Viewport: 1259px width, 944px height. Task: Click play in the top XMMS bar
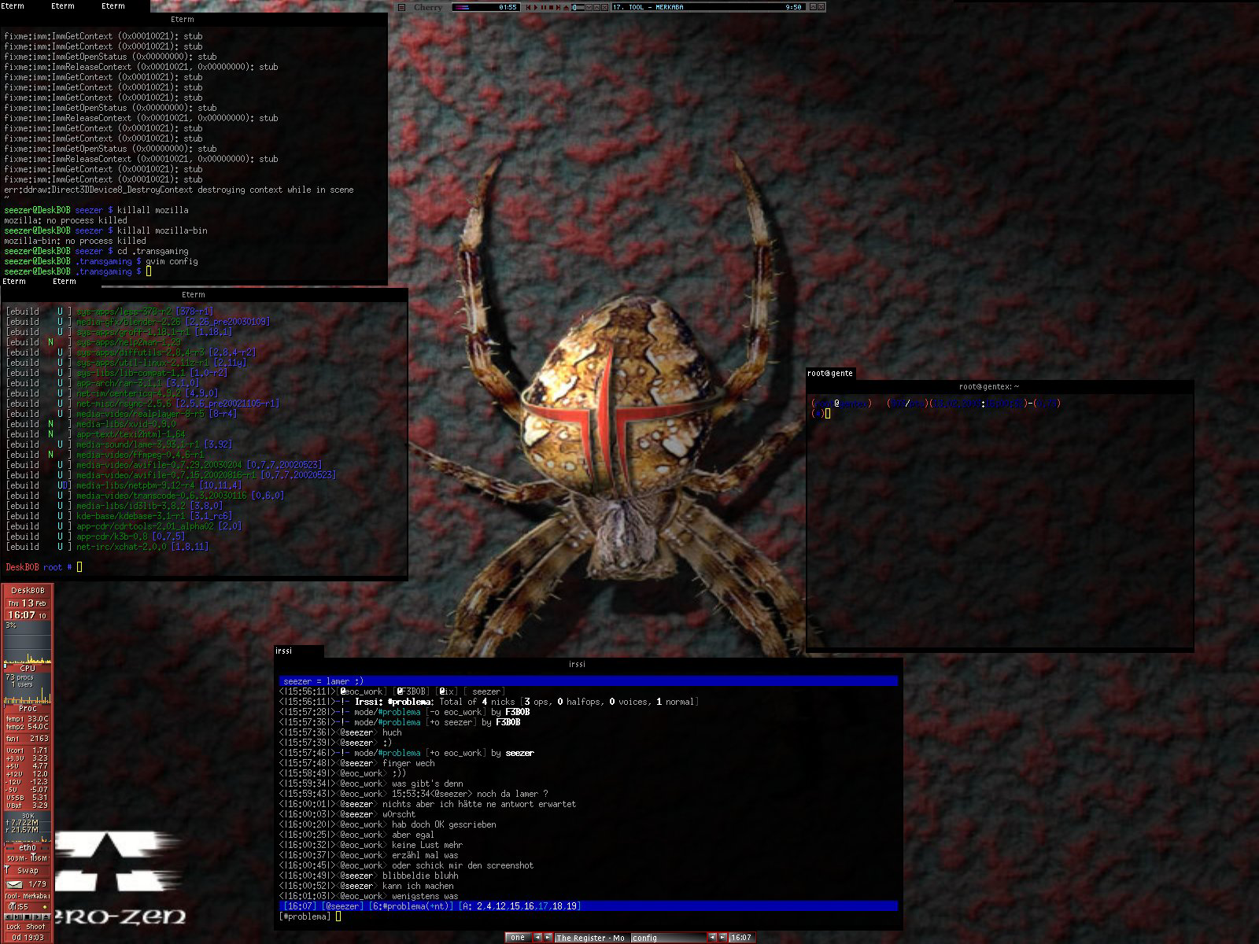[536, 7]
